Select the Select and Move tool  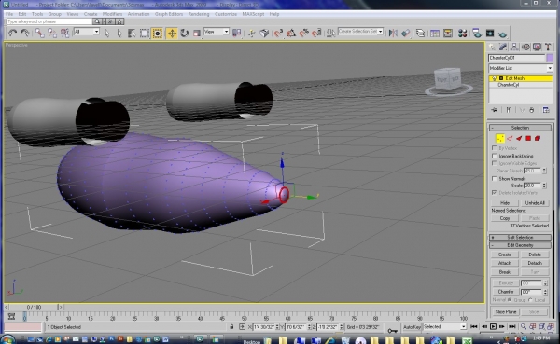click(x=172, y=34)
